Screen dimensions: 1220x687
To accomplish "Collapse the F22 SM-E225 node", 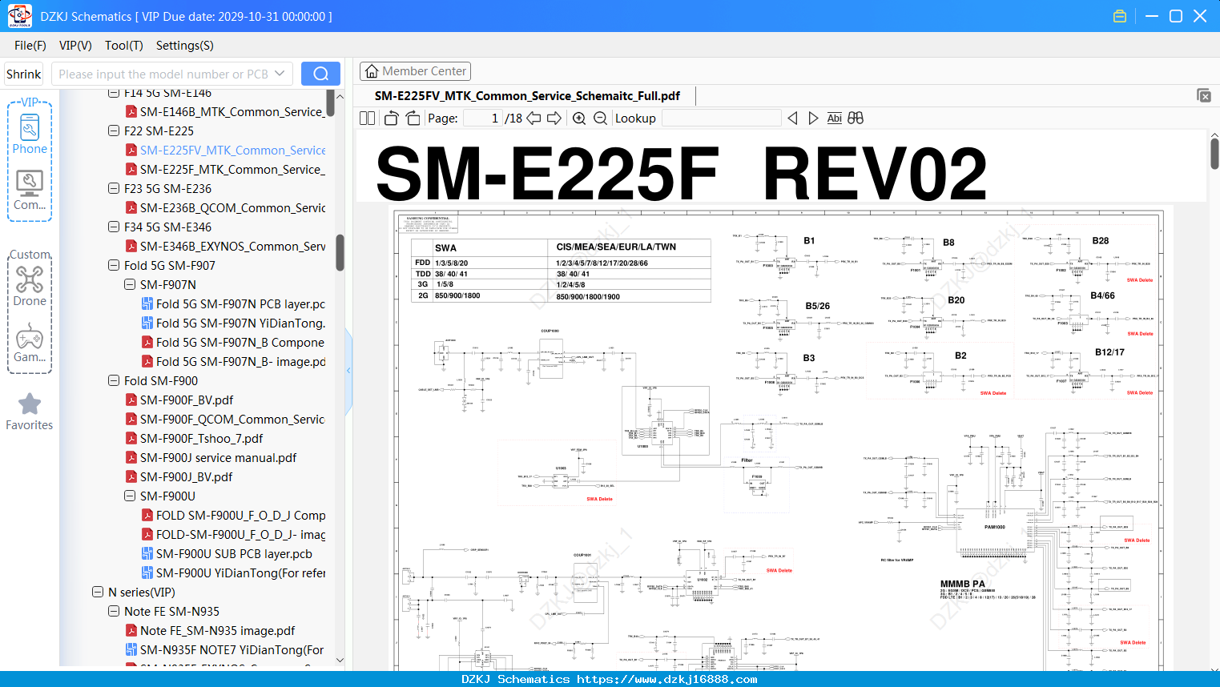I will [114, 131].
